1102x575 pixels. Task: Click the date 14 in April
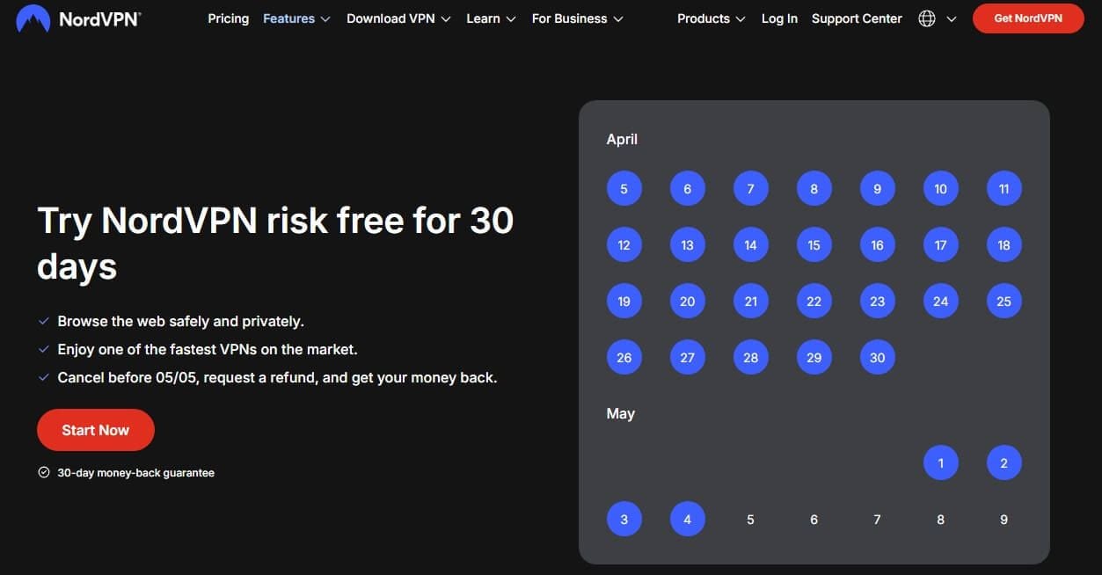[x=750, y=245]
